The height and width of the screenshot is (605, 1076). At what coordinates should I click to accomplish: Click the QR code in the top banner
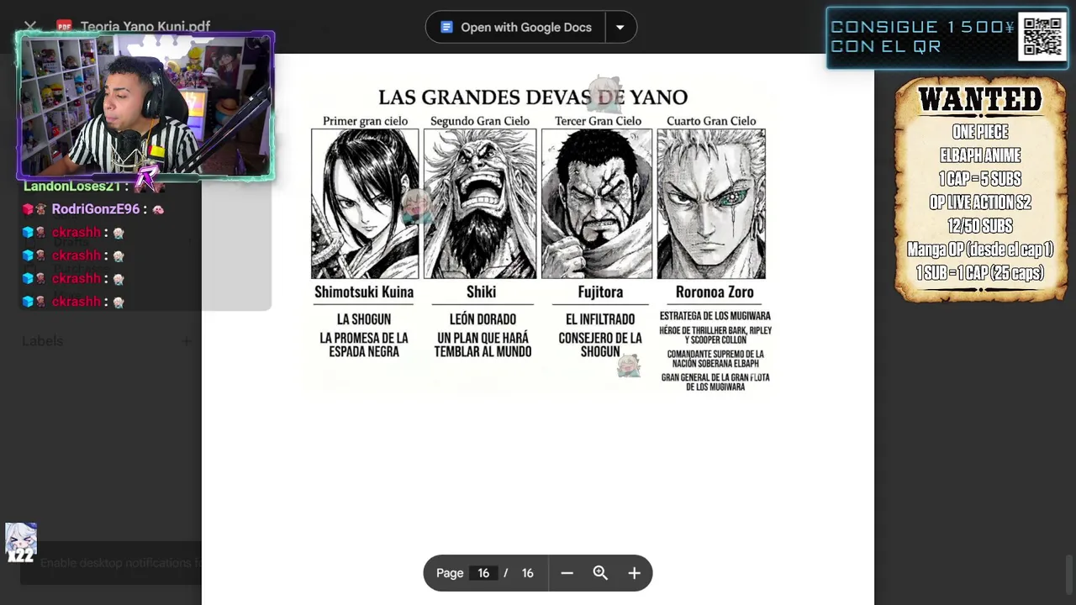tap(1042, 37)
